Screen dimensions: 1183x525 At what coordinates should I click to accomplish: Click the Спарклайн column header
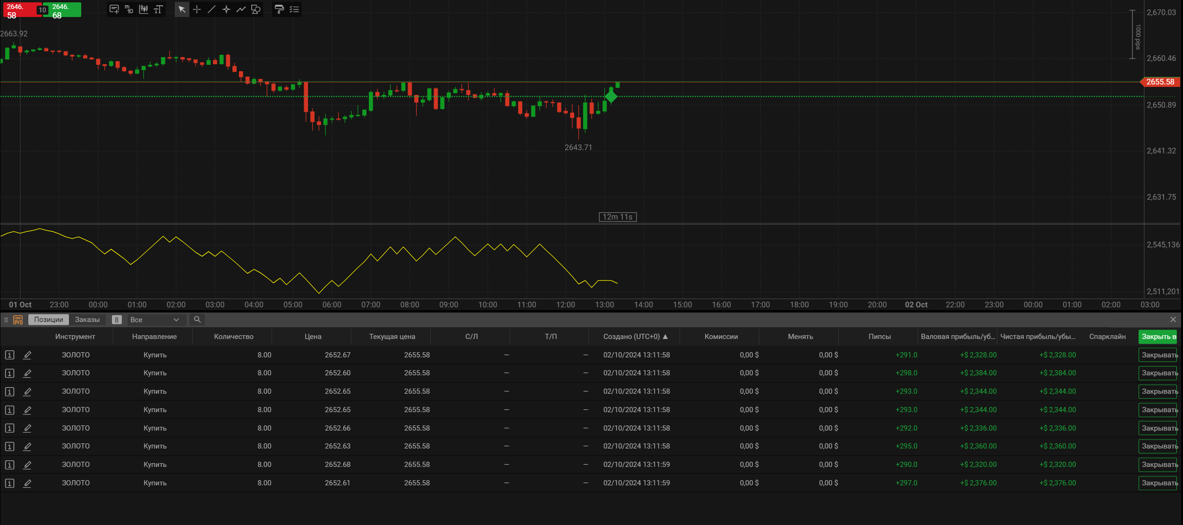click(x=1107, y=337)
